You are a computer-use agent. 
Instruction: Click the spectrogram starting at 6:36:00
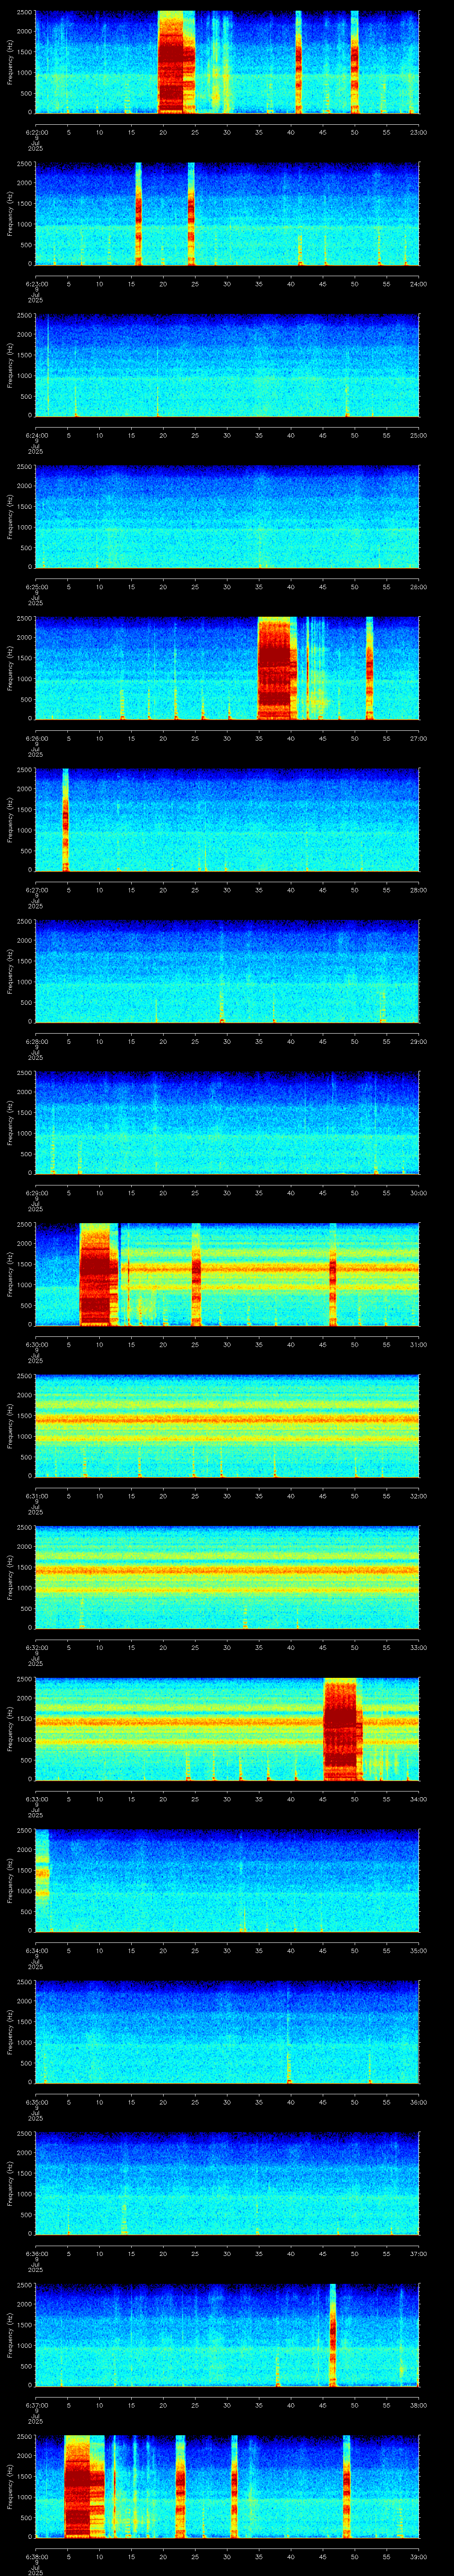click(227, 2183)
